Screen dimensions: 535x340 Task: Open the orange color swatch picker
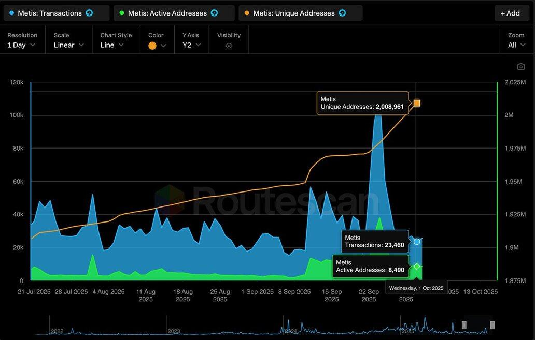click(157, 46)
